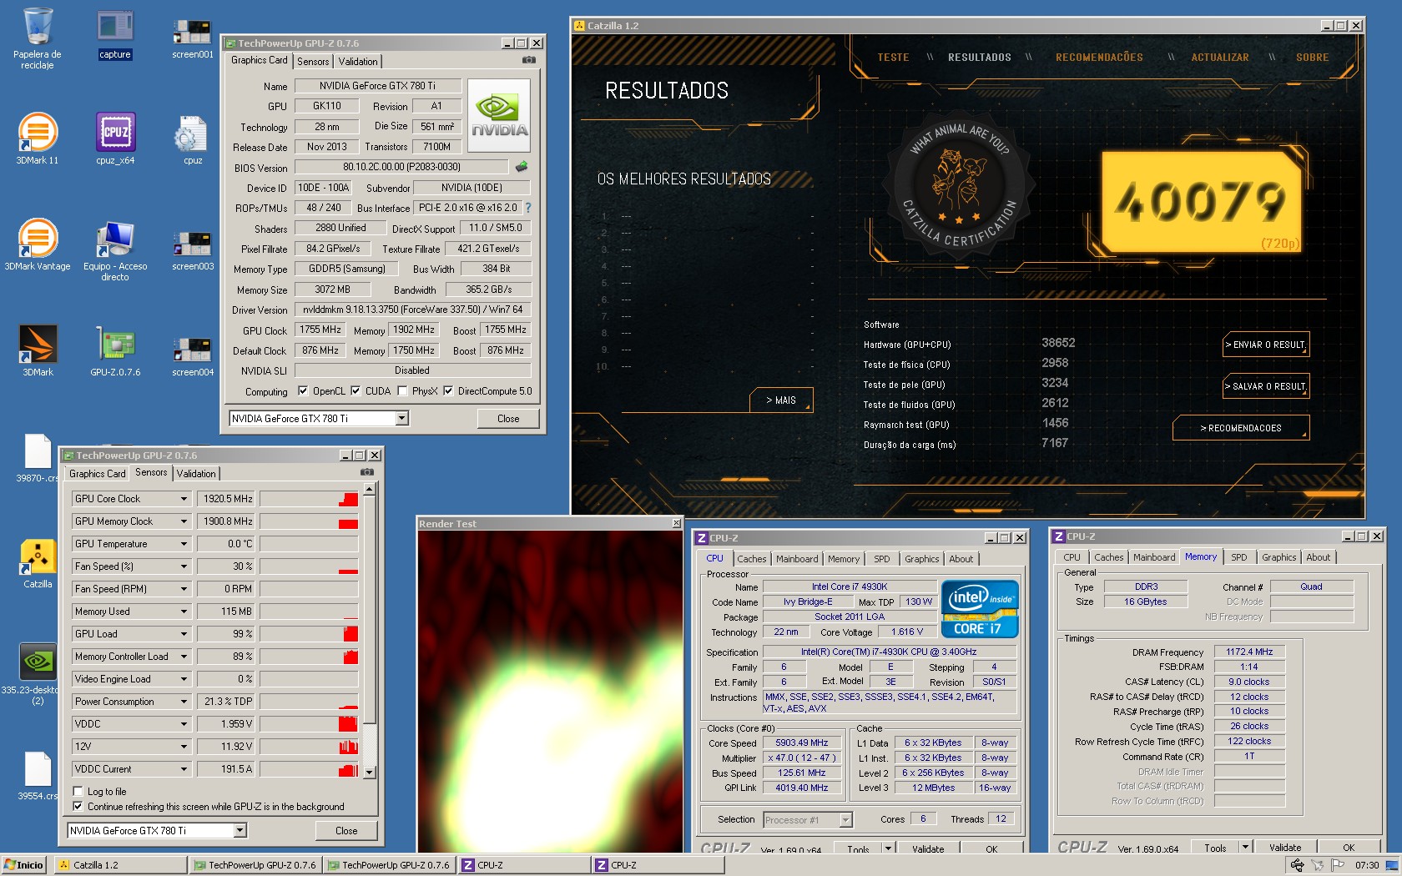The image size is (1402, 876).
Task: Switch to Sensors tab in GPU-Z Graphics Card window
Action: pos(313,62)
